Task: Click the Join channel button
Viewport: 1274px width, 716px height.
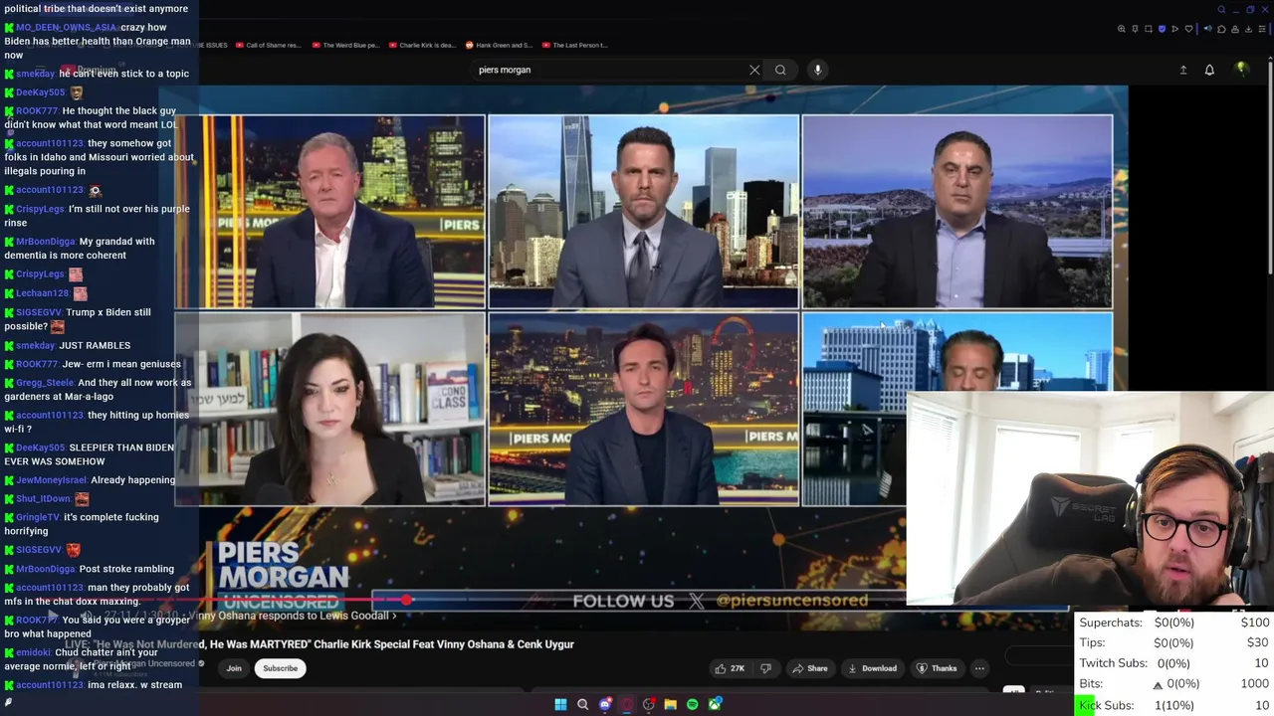Action: [x=234, y=668]
